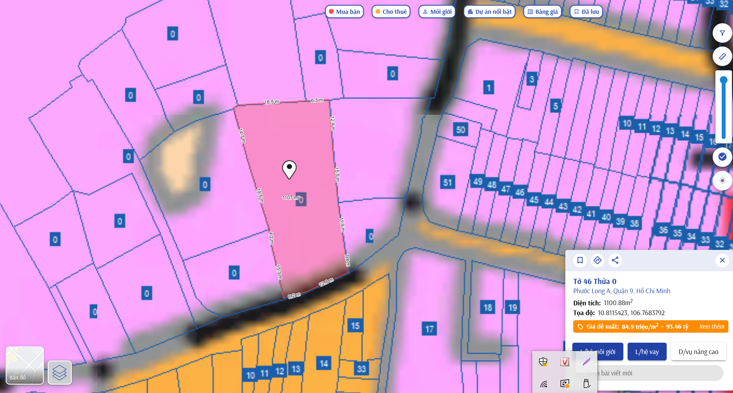
Task: Click the 12.4 m edge length label
Action: pos(333,123)
